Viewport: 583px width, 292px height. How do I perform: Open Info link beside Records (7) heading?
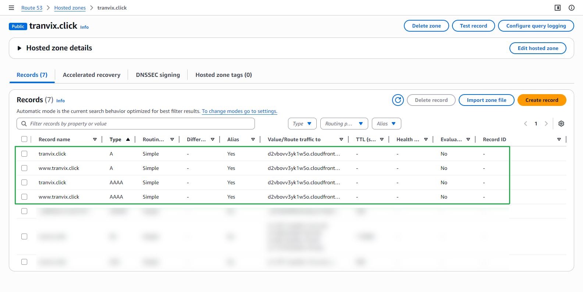61,101
